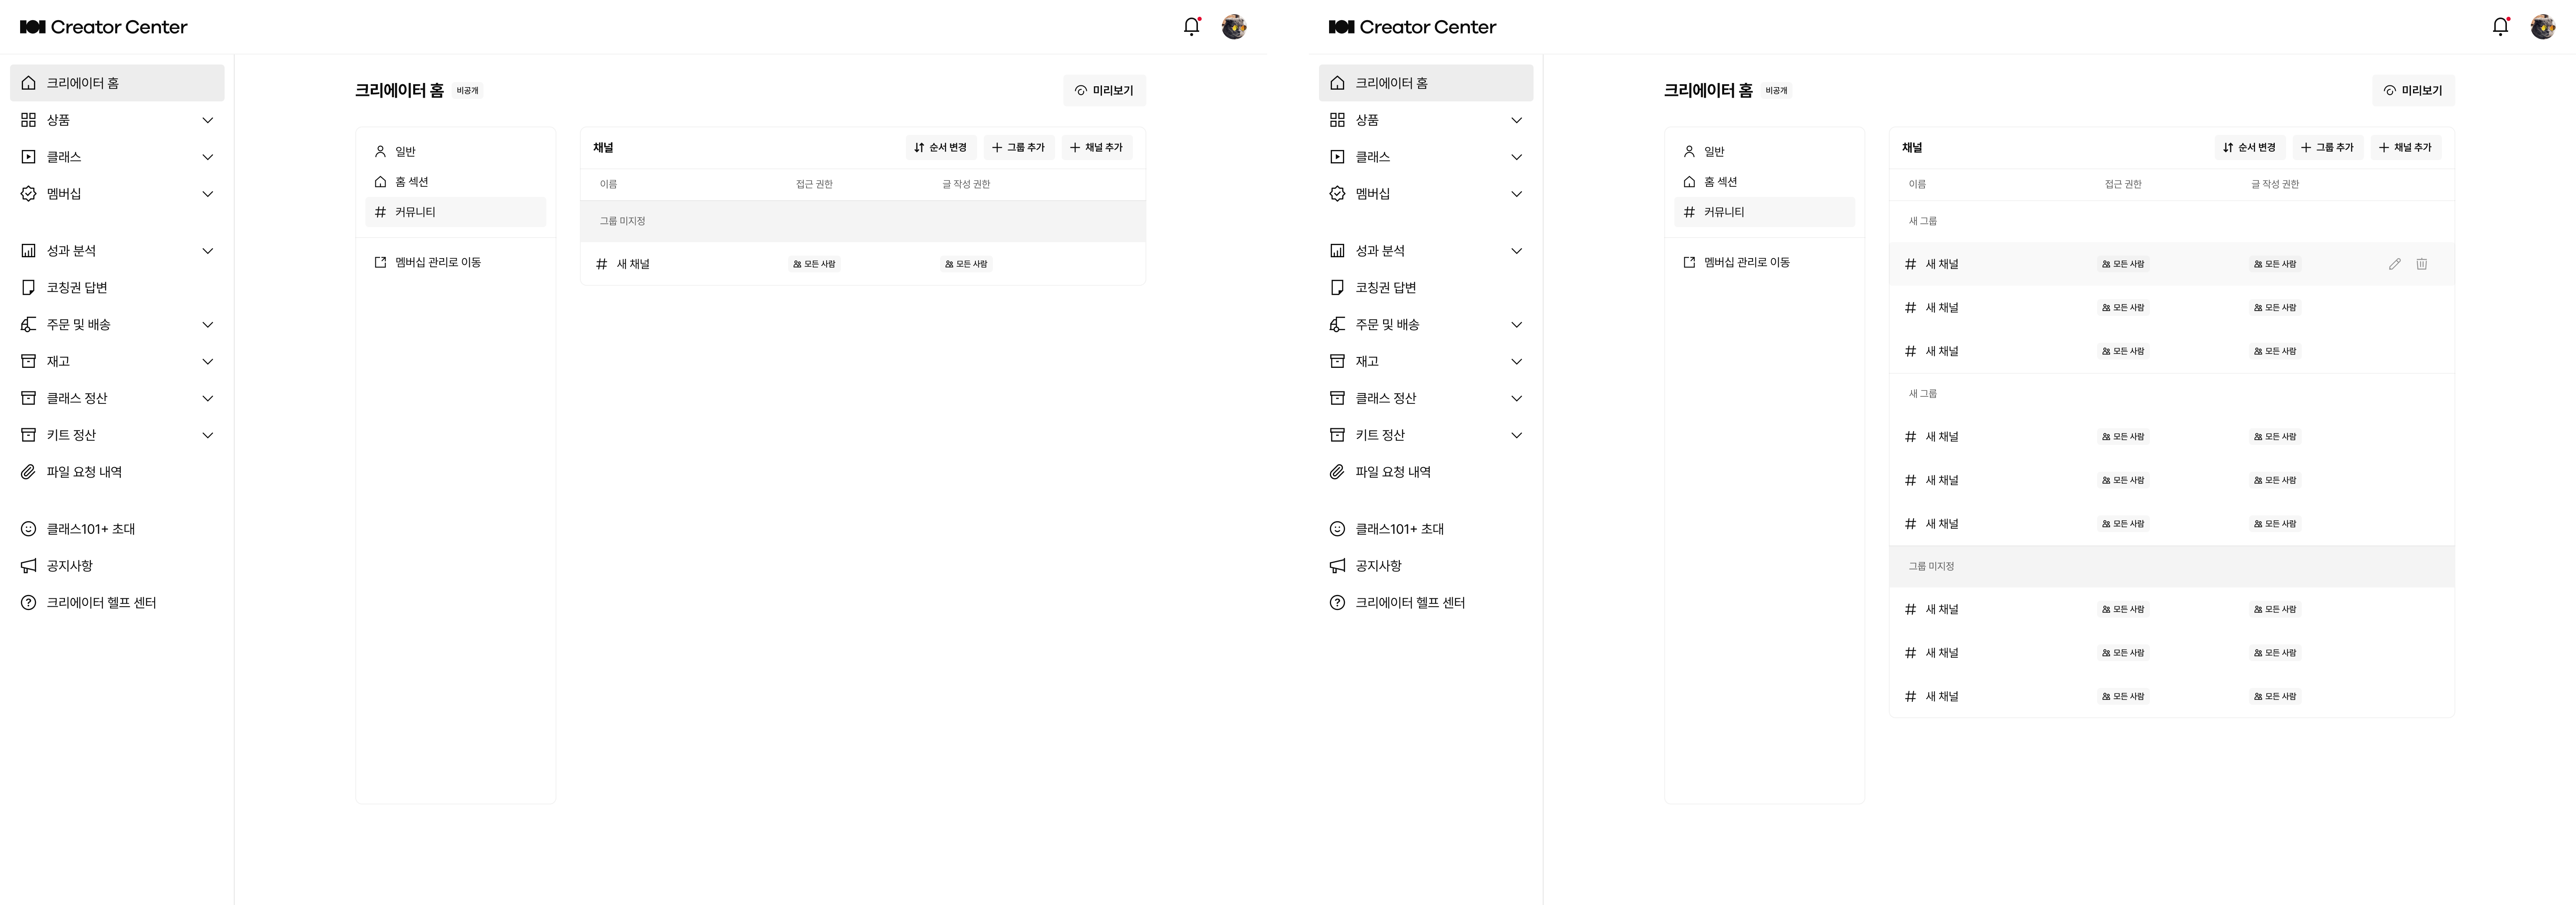Open 공지사항 megaphone item in right screenshot
This screenshot has height=905, width=2576.
[x=1378, y=566]
